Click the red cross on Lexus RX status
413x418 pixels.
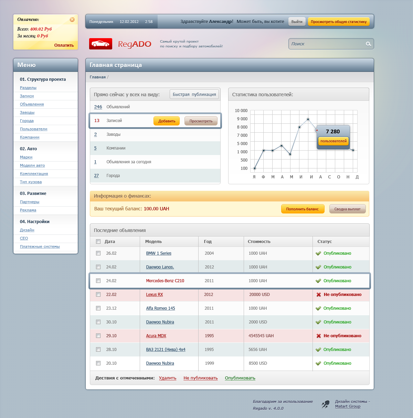tap(319, 295)
